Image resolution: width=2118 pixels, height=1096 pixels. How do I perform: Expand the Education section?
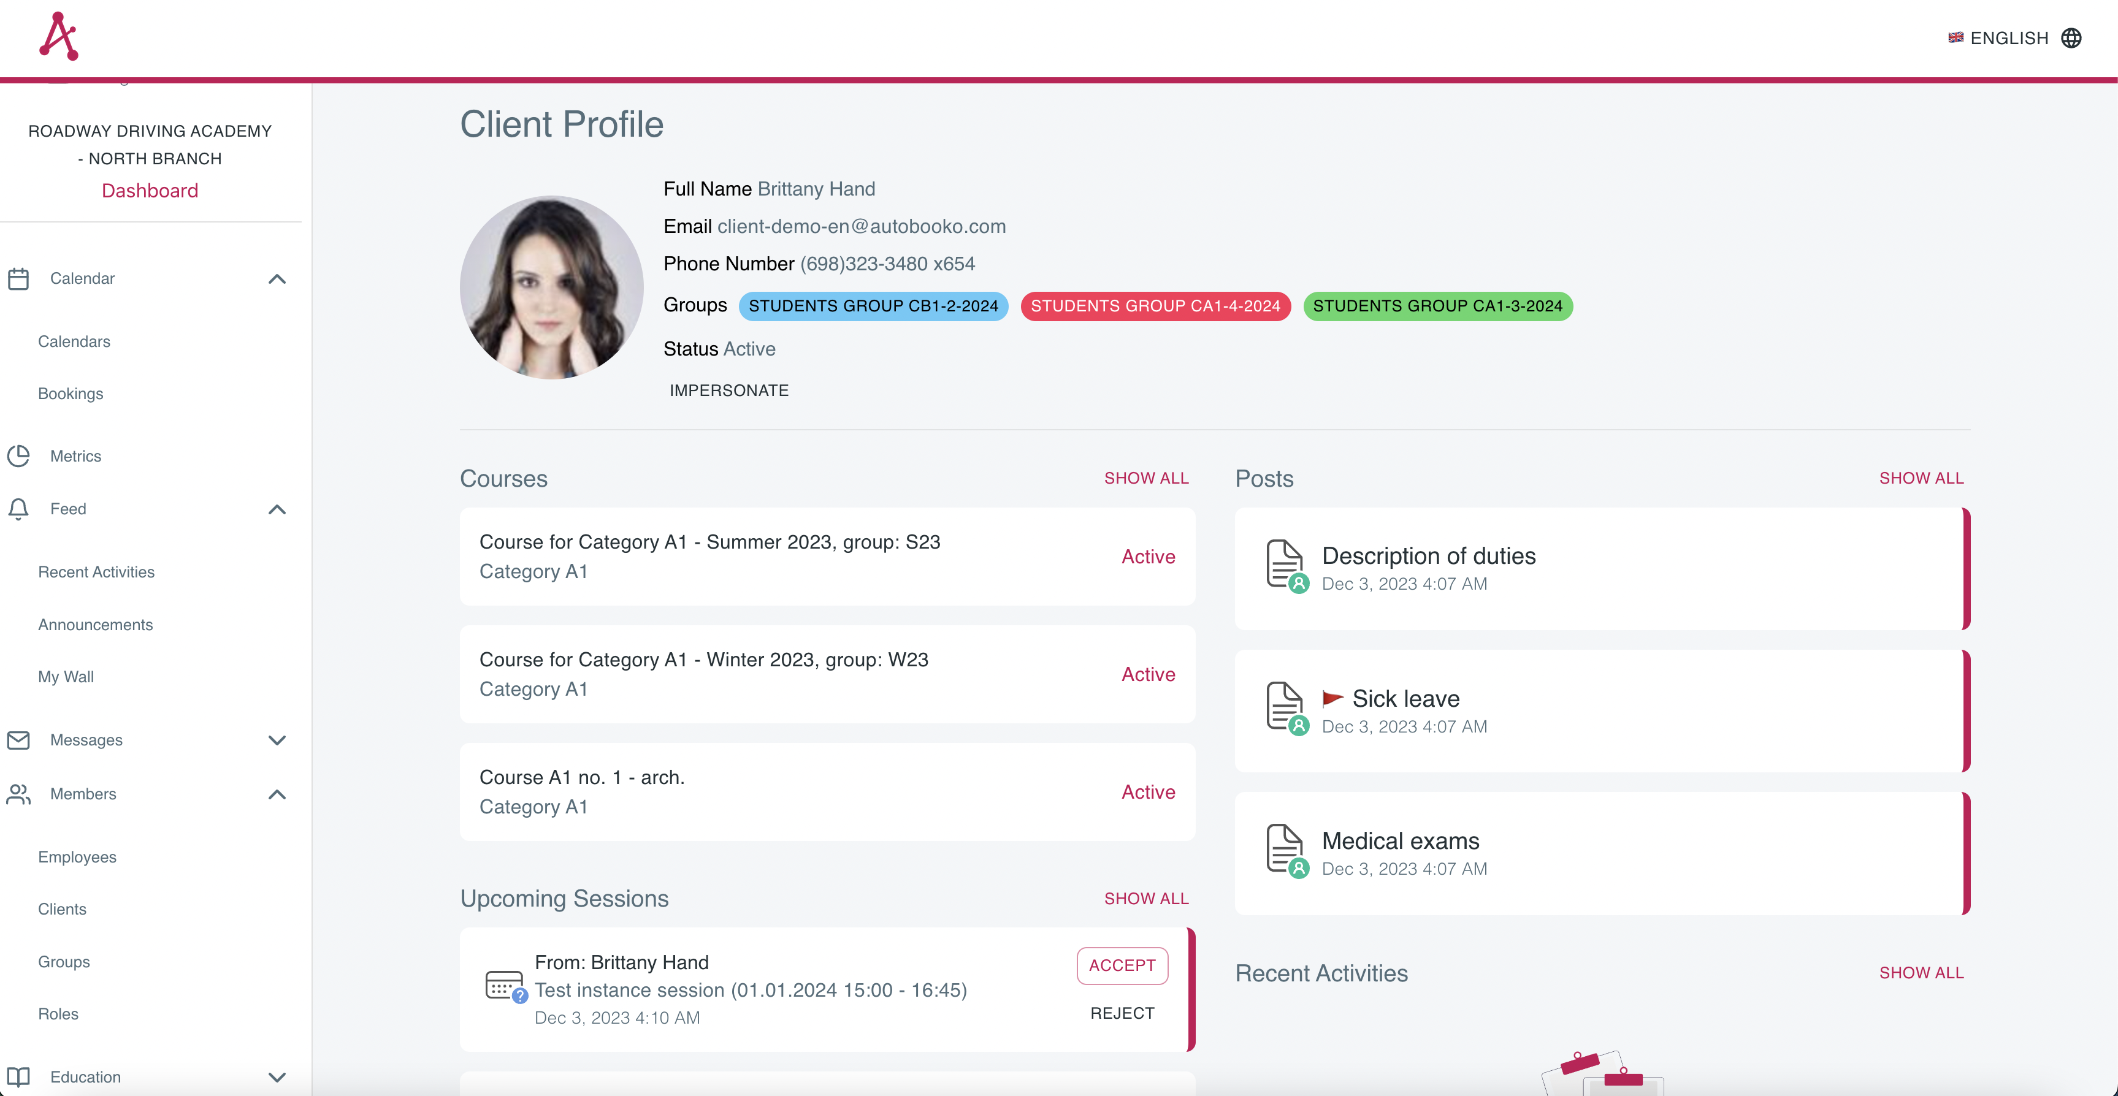[x=277, y=1077]
